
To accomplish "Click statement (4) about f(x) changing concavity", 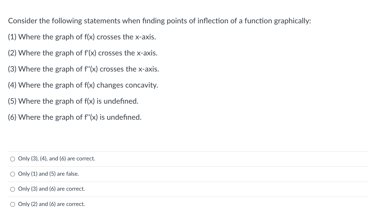I will tap(83, 85).
